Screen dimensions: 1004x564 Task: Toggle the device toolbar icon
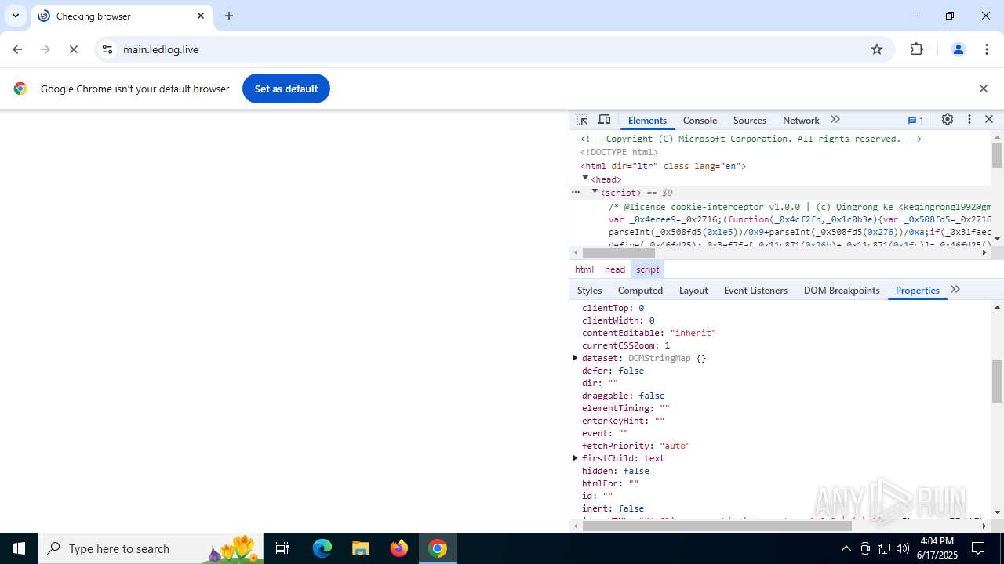[x=604, y=120]
